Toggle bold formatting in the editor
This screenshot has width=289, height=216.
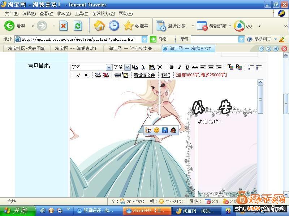[x=172, y=67]
